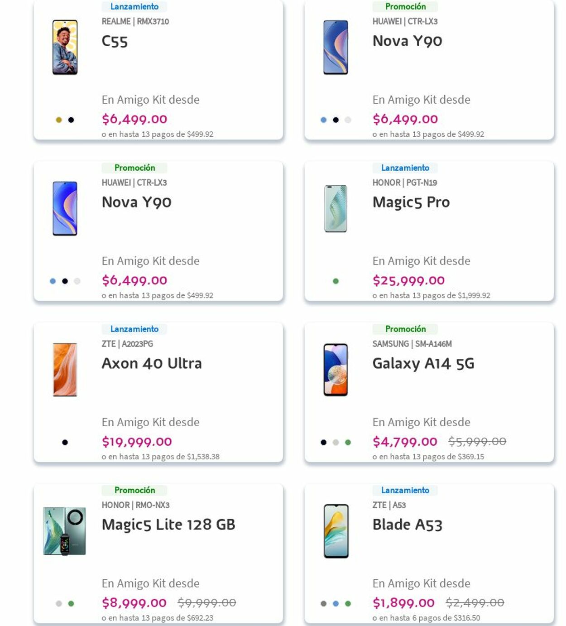Open the Blade A53 product title
Image resolution: width=566 pixels, height=626 pixels.
coord(407,525)
